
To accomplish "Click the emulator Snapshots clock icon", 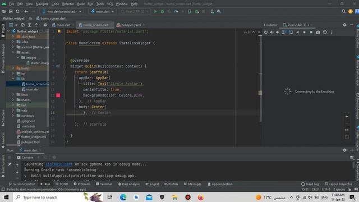I will [325, 33].
